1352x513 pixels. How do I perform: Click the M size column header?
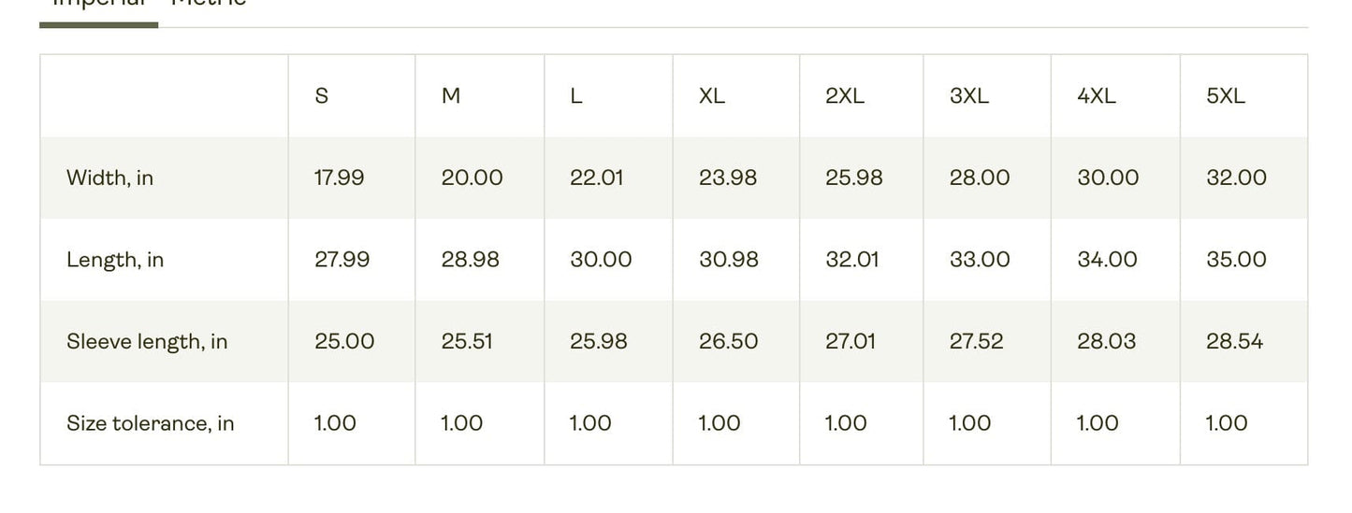(x=451, y=96)
